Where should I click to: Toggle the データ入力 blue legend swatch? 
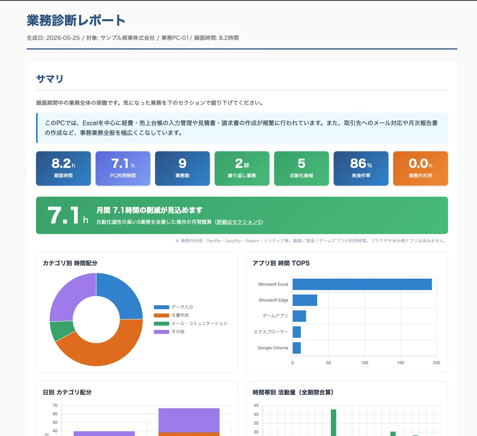coord(161,307)
